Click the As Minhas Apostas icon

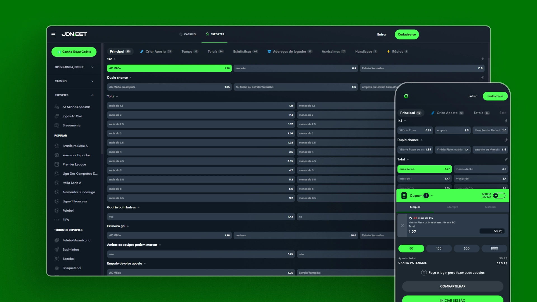click(x=57, y=107)
